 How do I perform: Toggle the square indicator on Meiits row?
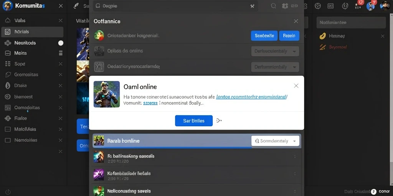click(x=60, y=53)
